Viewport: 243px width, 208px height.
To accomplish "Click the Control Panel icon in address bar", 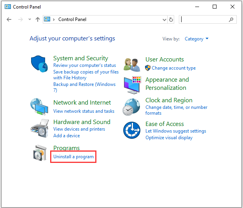I will click(47, 19).
